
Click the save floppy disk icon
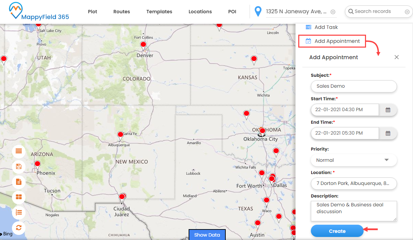pos(19,167)
